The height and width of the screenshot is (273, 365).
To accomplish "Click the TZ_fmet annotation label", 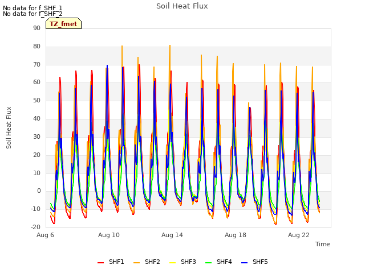I will tap(63, 24).
